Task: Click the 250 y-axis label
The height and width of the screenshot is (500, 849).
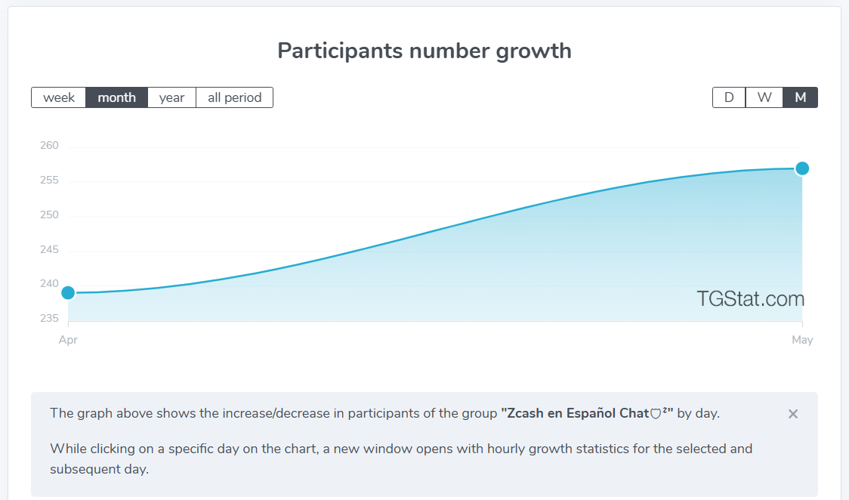Action: pos(49,215)
